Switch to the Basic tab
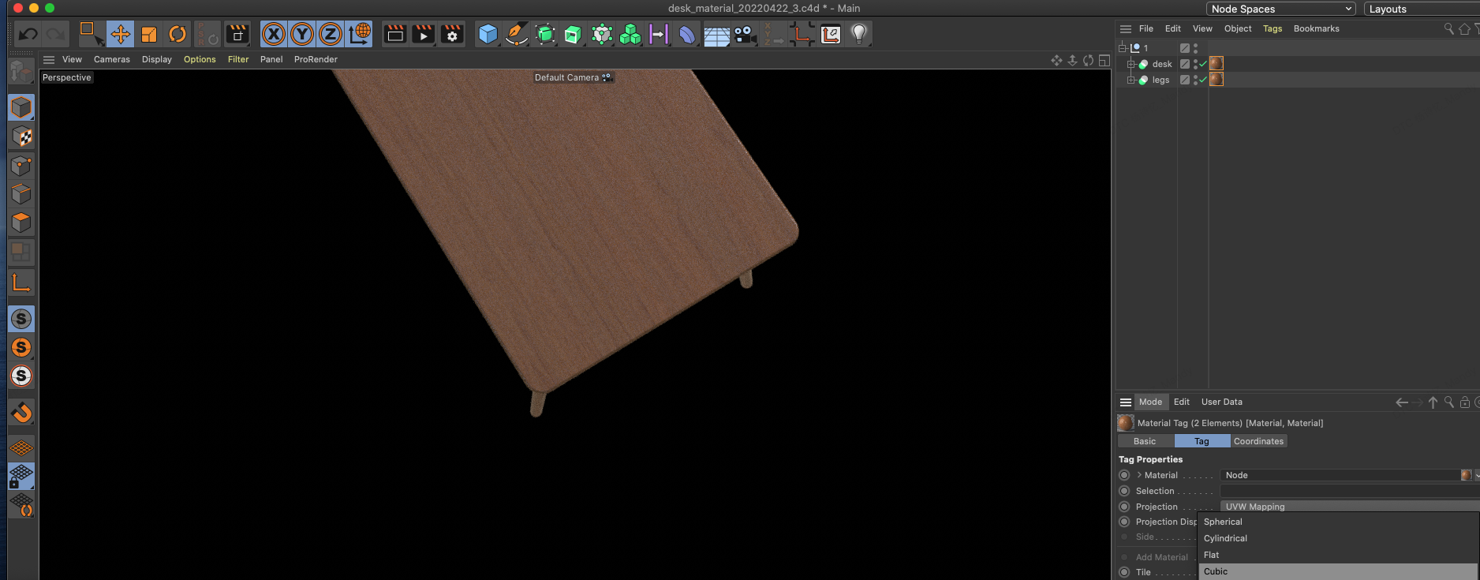1480x580 pixels. click(x=1145, y=441)
